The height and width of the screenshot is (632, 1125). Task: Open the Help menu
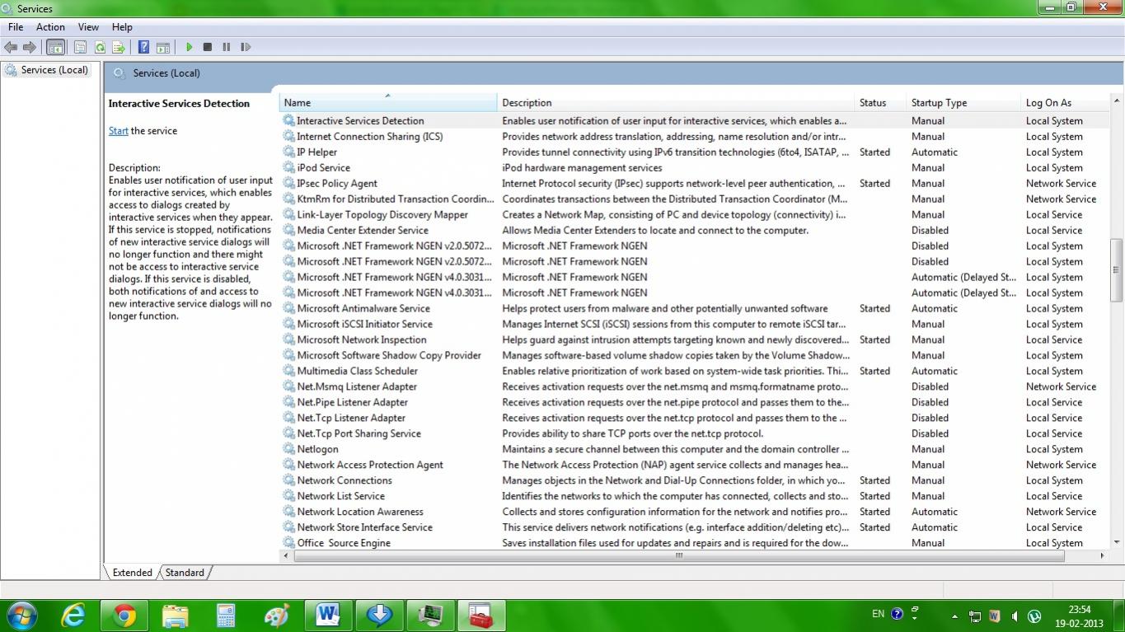coord(122,27)
